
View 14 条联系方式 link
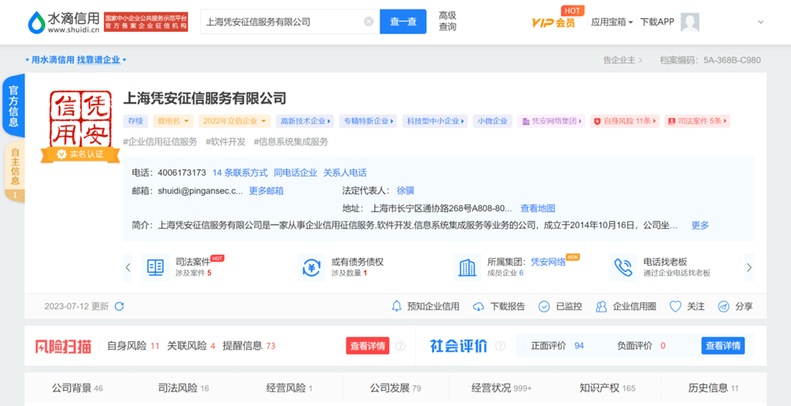tap(240, 173)
